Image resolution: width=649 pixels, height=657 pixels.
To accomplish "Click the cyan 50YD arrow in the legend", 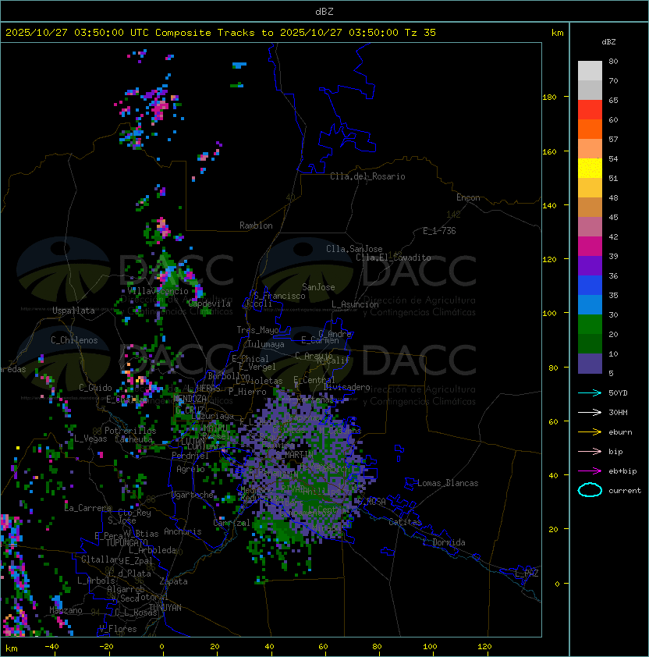I will (590, 392).
